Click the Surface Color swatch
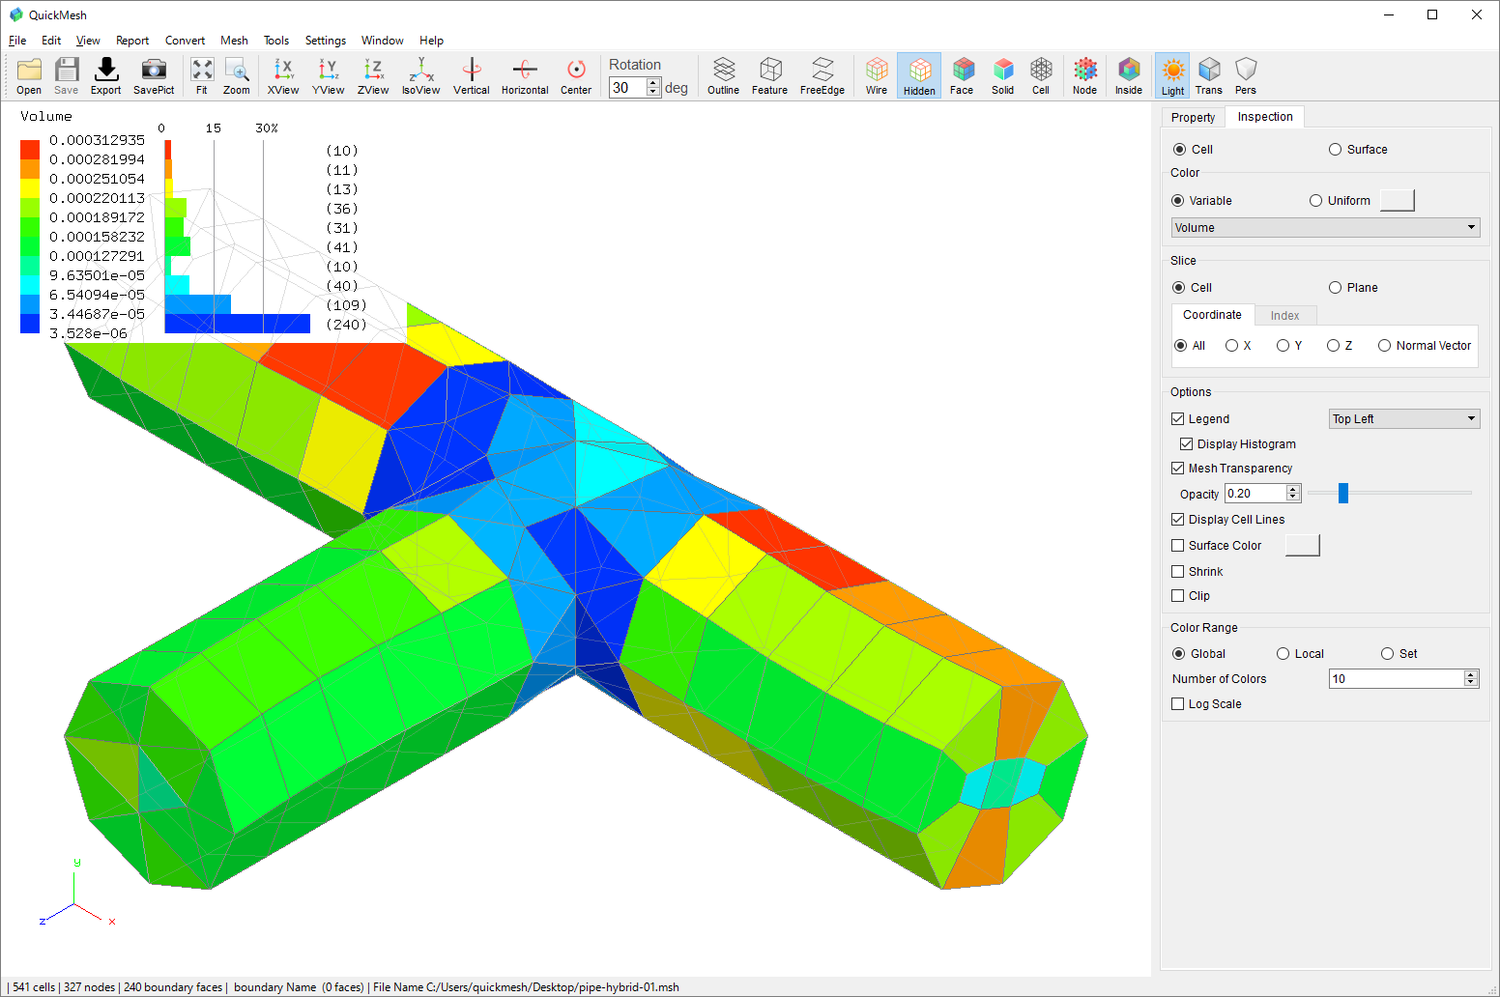1500x997 pixels. (x=1303, y=545)
